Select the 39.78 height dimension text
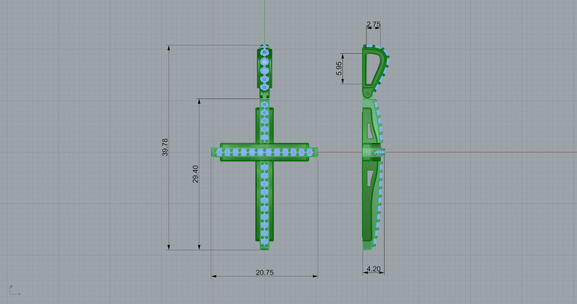Screen dimensions: 577x304 (x=165, y=147)
